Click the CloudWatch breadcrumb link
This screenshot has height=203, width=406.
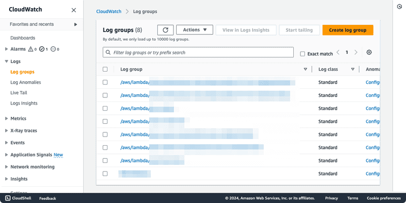109,11
